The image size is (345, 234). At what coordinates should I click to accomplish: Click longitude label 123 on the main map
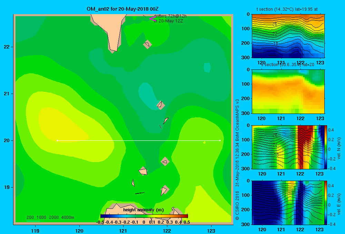tap(211, 231)
